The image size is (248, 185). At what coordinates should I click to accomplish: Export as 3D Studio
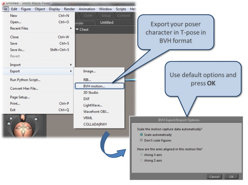(99, 92)
